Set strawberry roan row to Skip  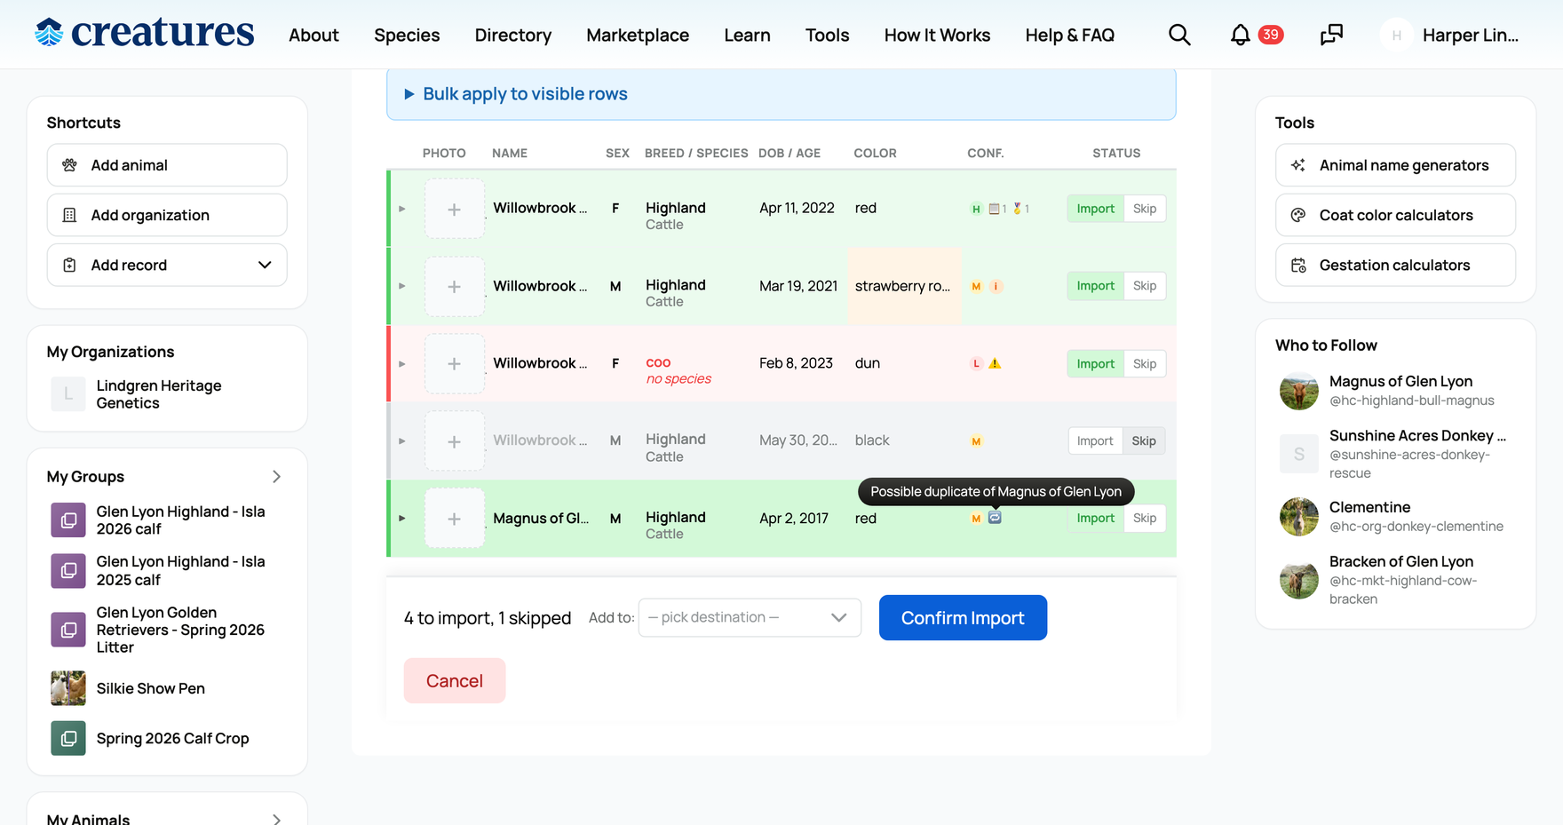click(x=1145, y=286)
